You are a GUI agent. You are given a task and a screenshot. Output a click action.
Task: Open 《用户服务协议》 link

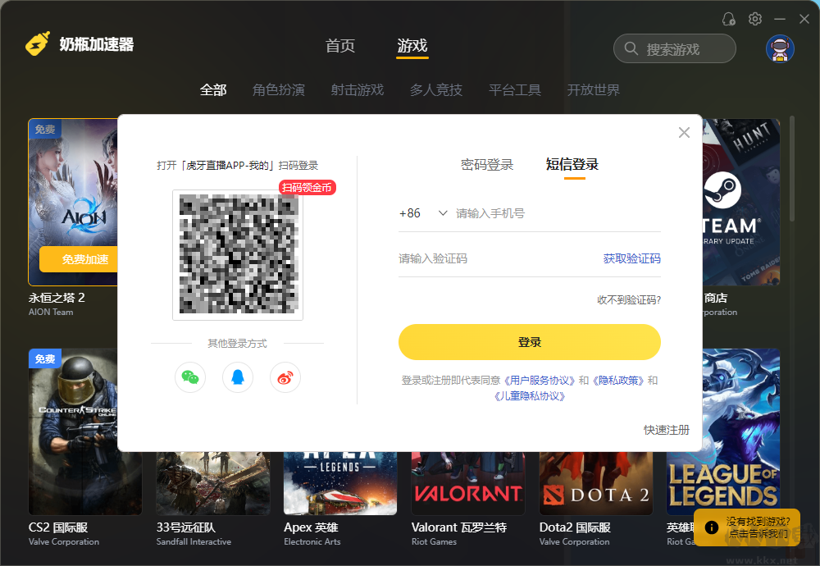[540, 381]
